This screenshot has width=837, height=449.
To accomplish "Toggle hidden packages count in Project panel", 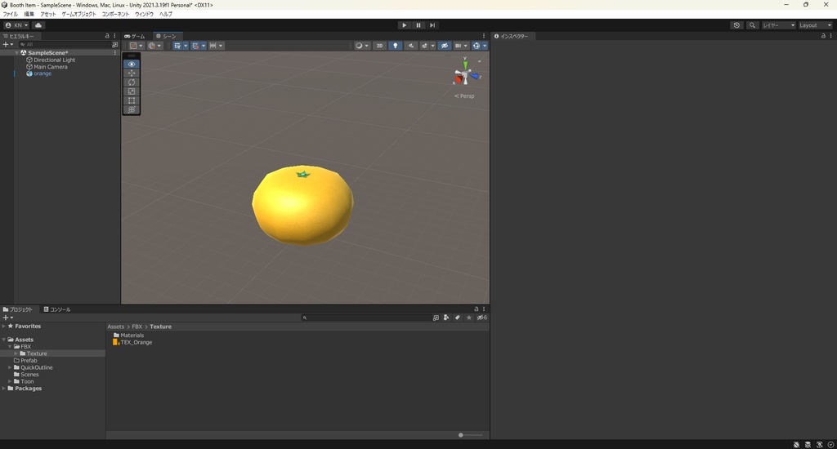I will point(481,318).
